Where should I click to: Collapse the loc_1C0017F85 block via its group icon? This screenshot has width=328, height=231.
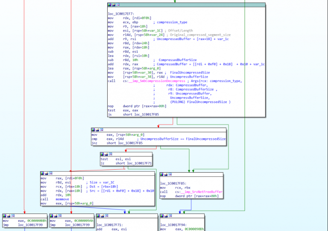click(171, 174)
